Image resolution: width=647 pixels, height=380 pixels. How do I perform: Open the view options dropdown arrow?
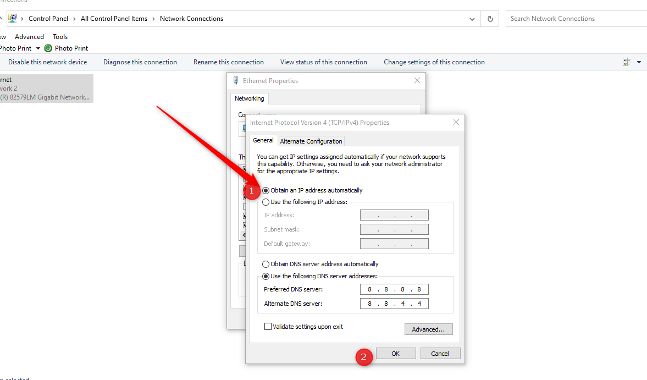639,62
